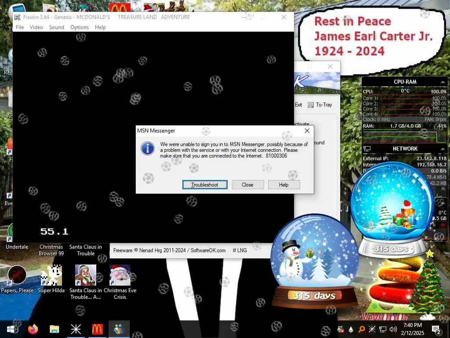The height and width of the screenshot is (338, 450).
Task: Open the volume control in the tray
Action: (393, 329)
